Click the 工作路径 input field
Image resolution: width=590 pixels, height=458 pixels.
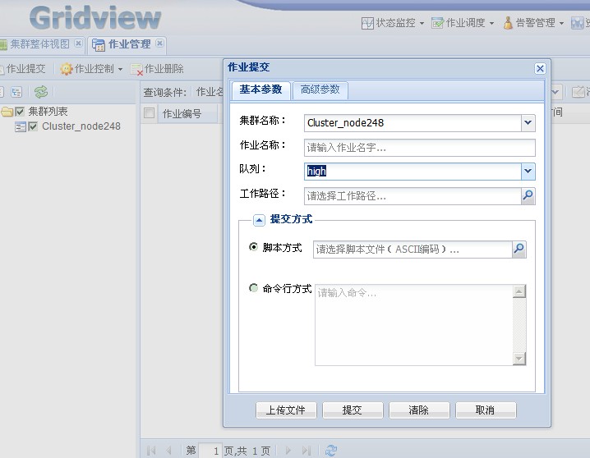pyautogui.click(x=413, y=195)
